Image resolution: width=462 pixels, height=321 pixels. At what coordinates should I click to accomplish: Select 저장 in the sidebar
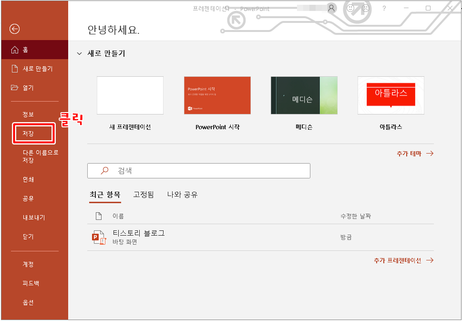coord(28,134)
